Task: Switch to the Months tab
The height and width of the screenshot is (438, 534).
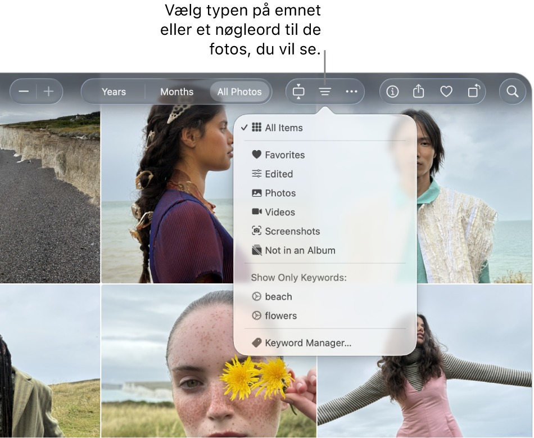Action: [x=177, y=91]
